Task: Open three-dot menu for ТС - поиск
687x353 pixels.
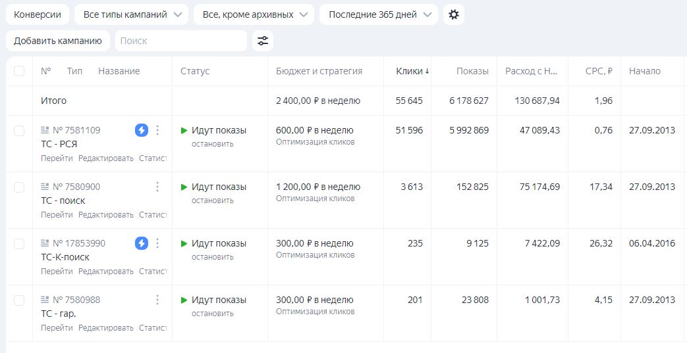Action: [x=157, y=187]
